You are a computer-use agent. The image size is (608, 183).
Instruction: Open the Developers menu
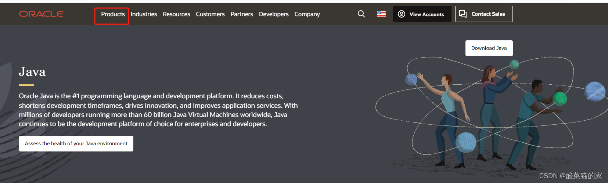tap(274, 14)
